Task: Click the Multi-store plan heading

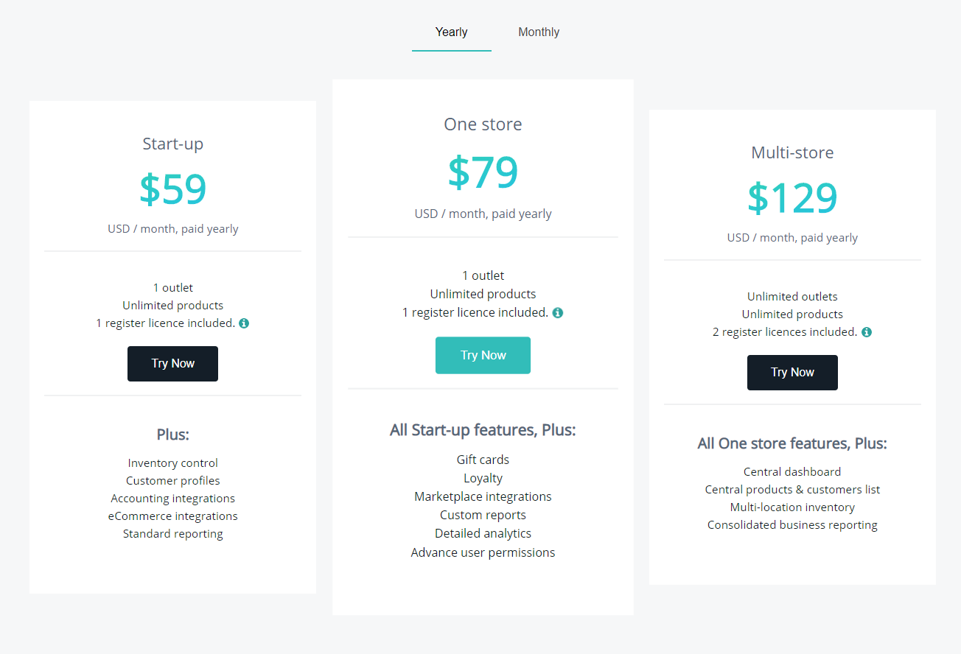Action: 792,152
